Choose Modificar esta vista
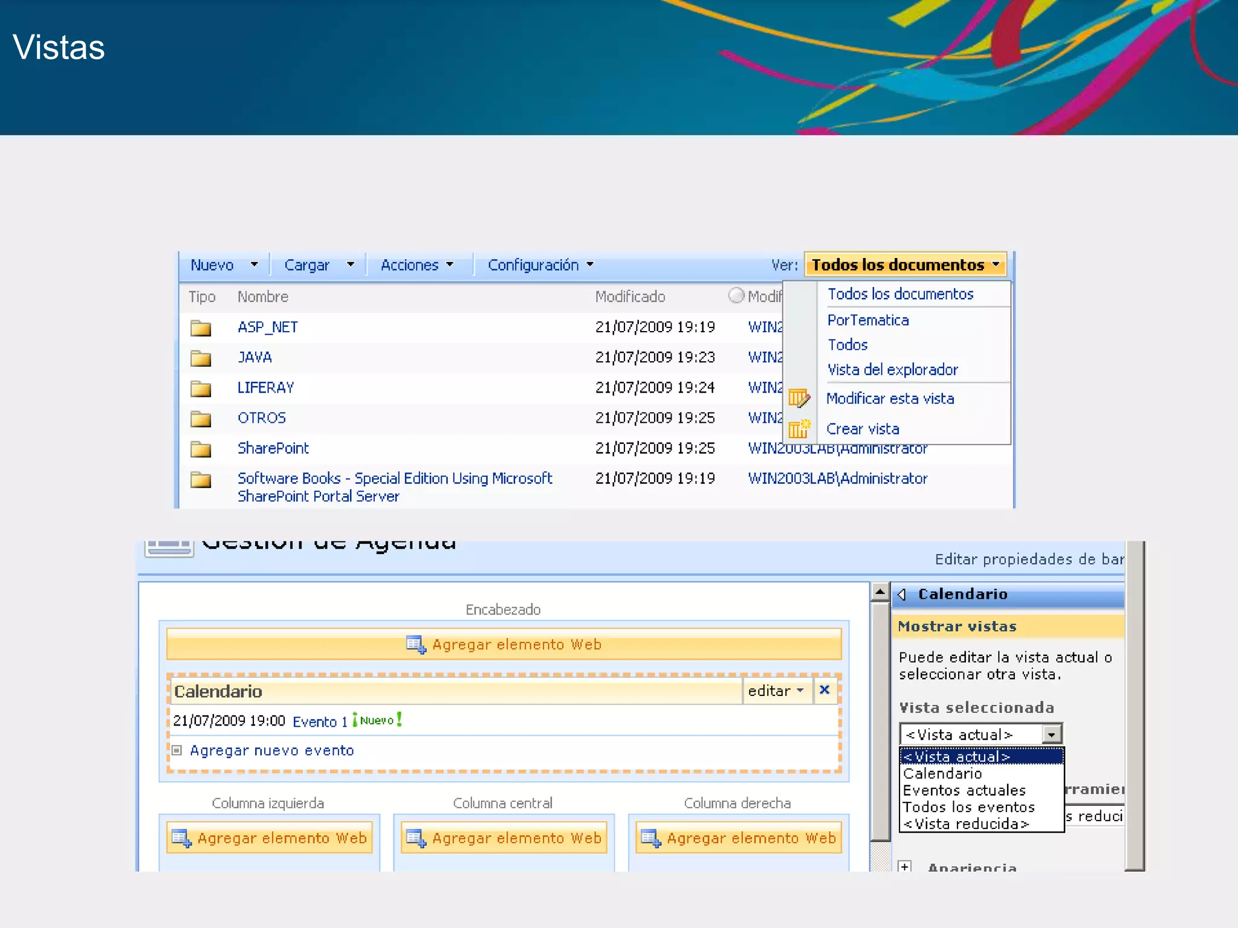1238x928 pixels. [890, 399]
